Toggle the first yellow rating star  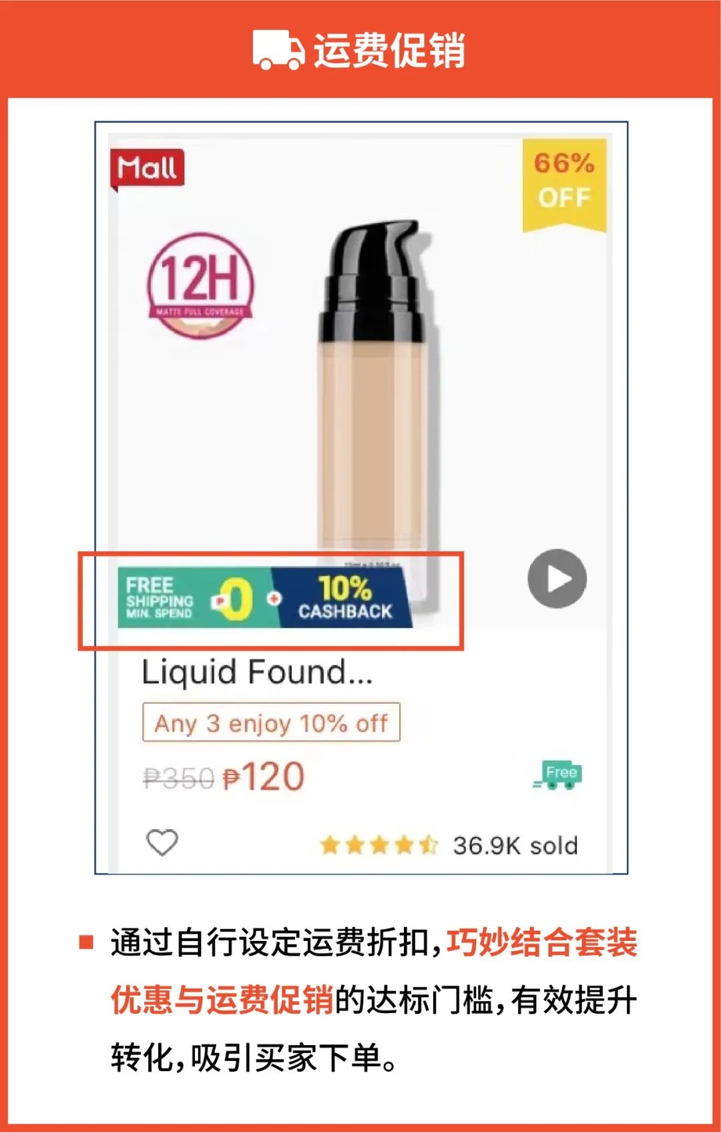pos(331,844)
